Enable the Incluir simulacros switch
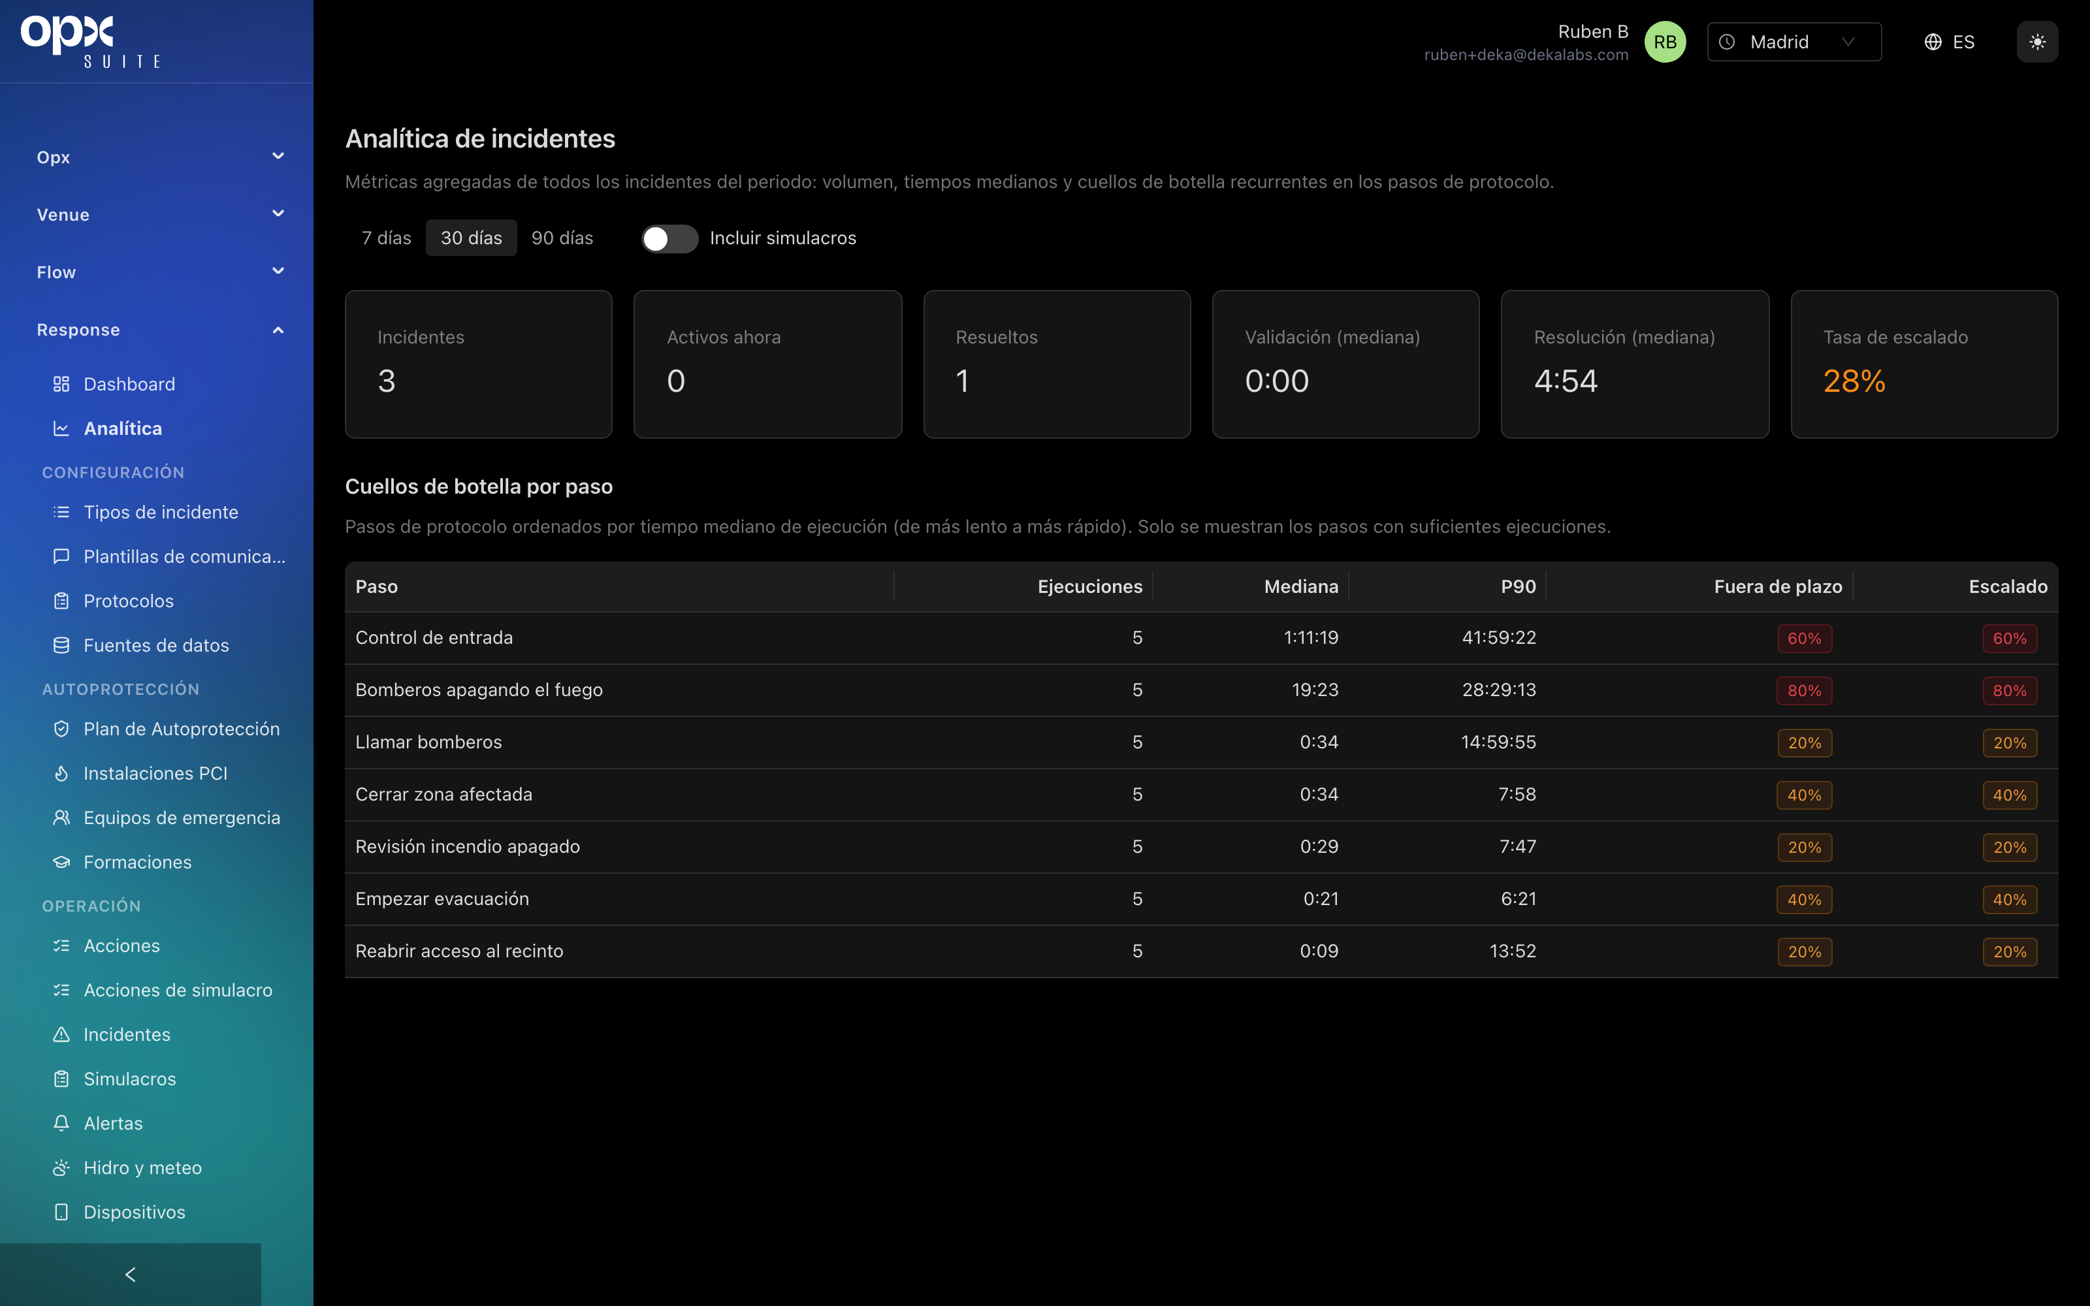Viewport: 2090px width, 1306px height. 669,238
